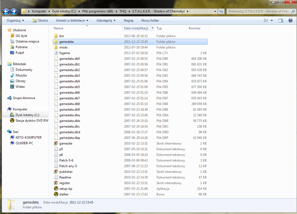Open the Umieść w bibliotece dropdown
The width and height of the screenshot is (297, 214).
pos(72,20)
